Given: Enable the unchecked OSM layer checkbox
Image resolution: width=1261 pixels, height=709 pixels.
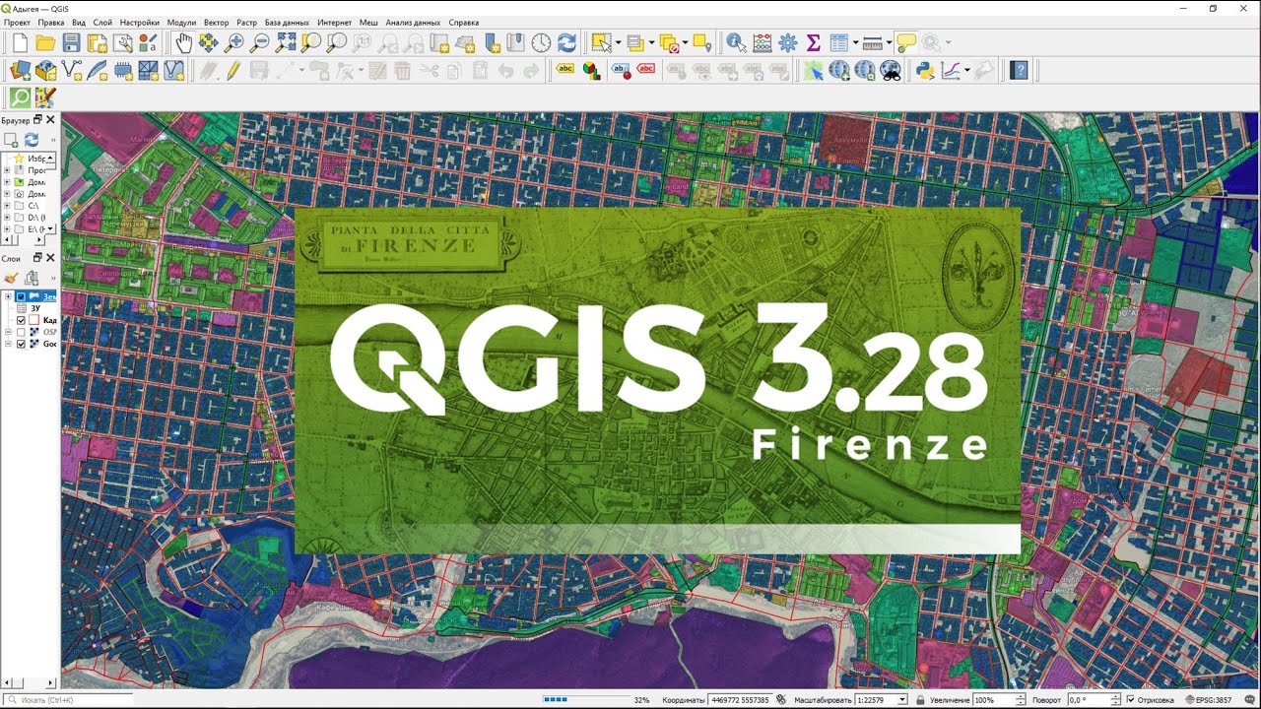Looking at the screenshot, I should pyautogui.click(x=21, y=332).
